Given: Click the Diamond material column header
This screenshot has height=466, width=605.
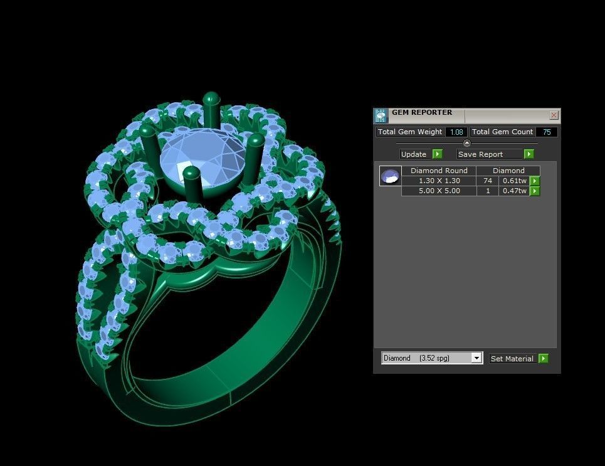Looking at the screenshot, I should [508, 171].
